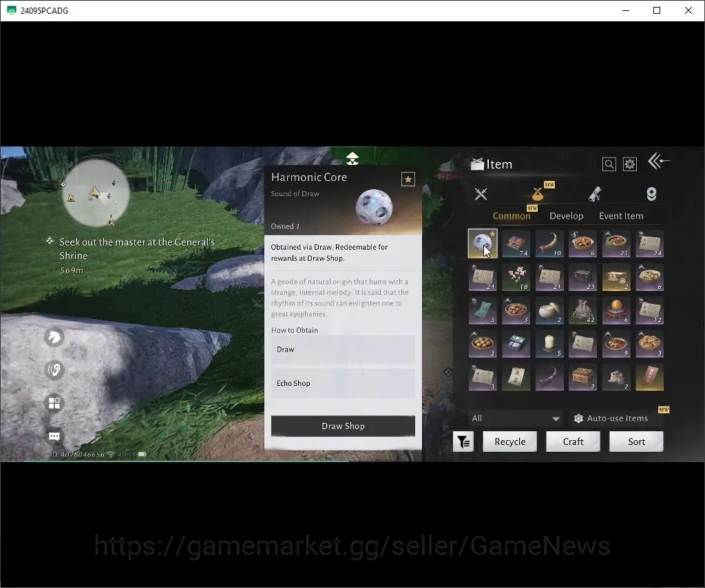Select the map pin category icon

(x=651, y=194)
